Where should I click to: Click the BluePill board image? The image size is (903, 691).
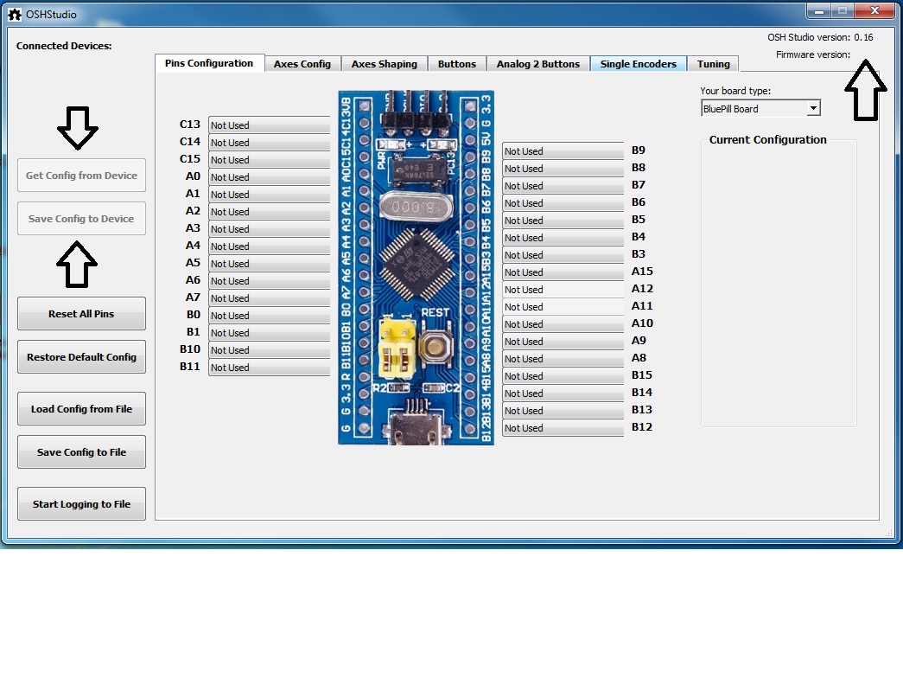(x=416, y=267)
